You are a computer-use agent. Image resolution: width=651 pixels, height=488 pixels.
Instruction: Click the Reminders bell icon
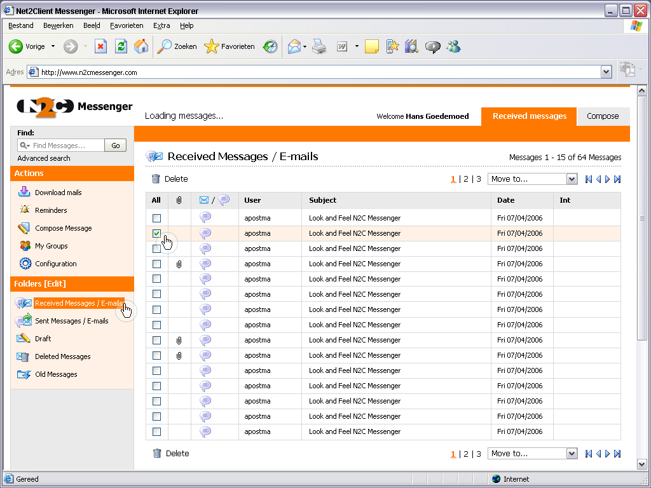click(25, 210)
